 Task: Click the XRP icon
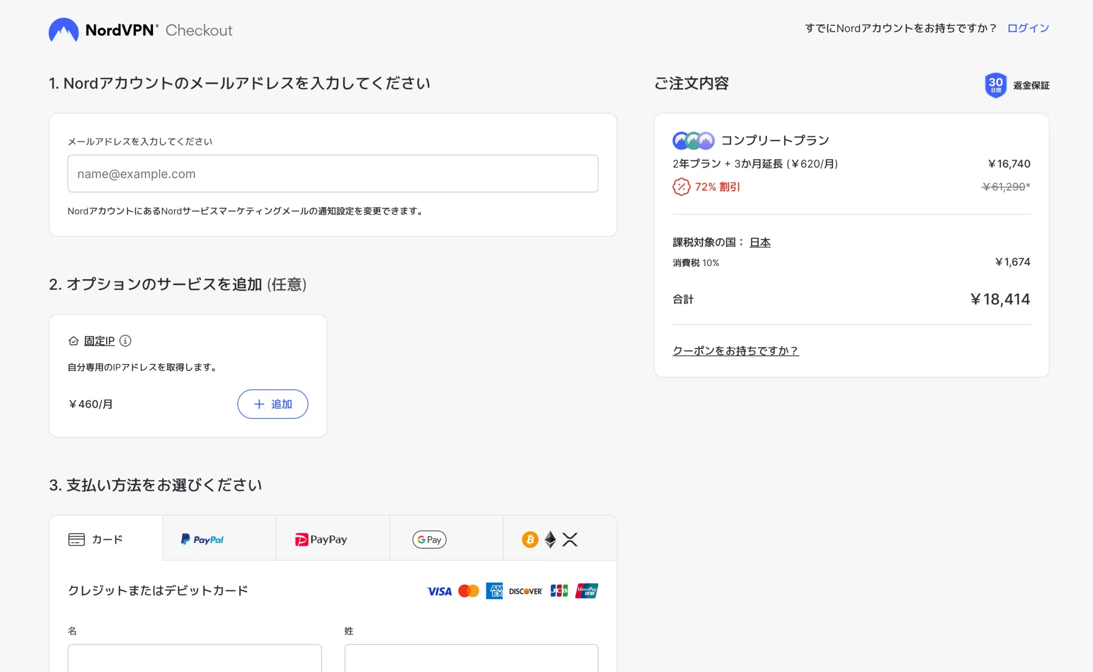point(570,540)
